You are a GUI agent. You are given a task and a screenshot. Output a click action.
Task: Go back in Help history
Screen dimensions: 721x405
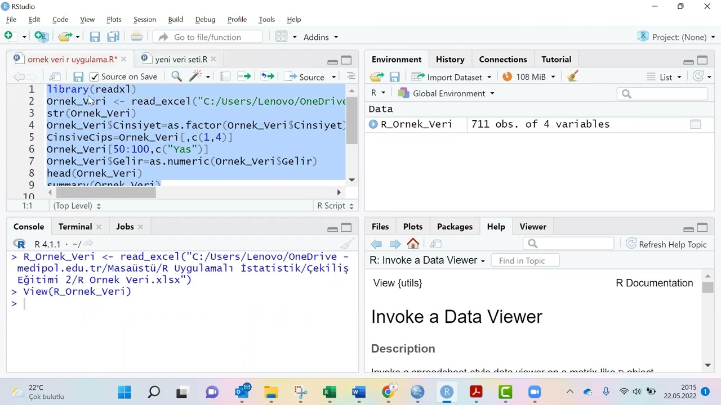376,244
